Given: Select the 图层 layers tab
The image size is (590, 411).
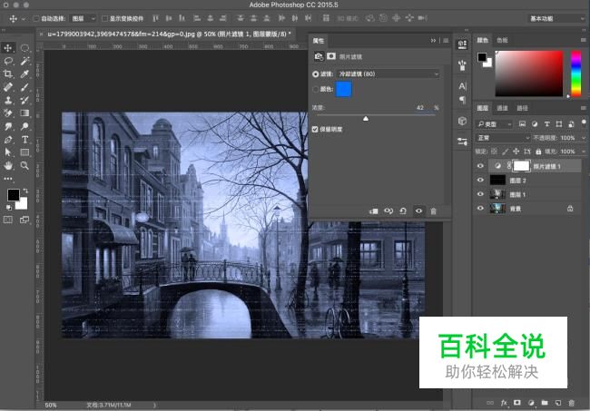Looking at the screenshot, I should [482, 108].
